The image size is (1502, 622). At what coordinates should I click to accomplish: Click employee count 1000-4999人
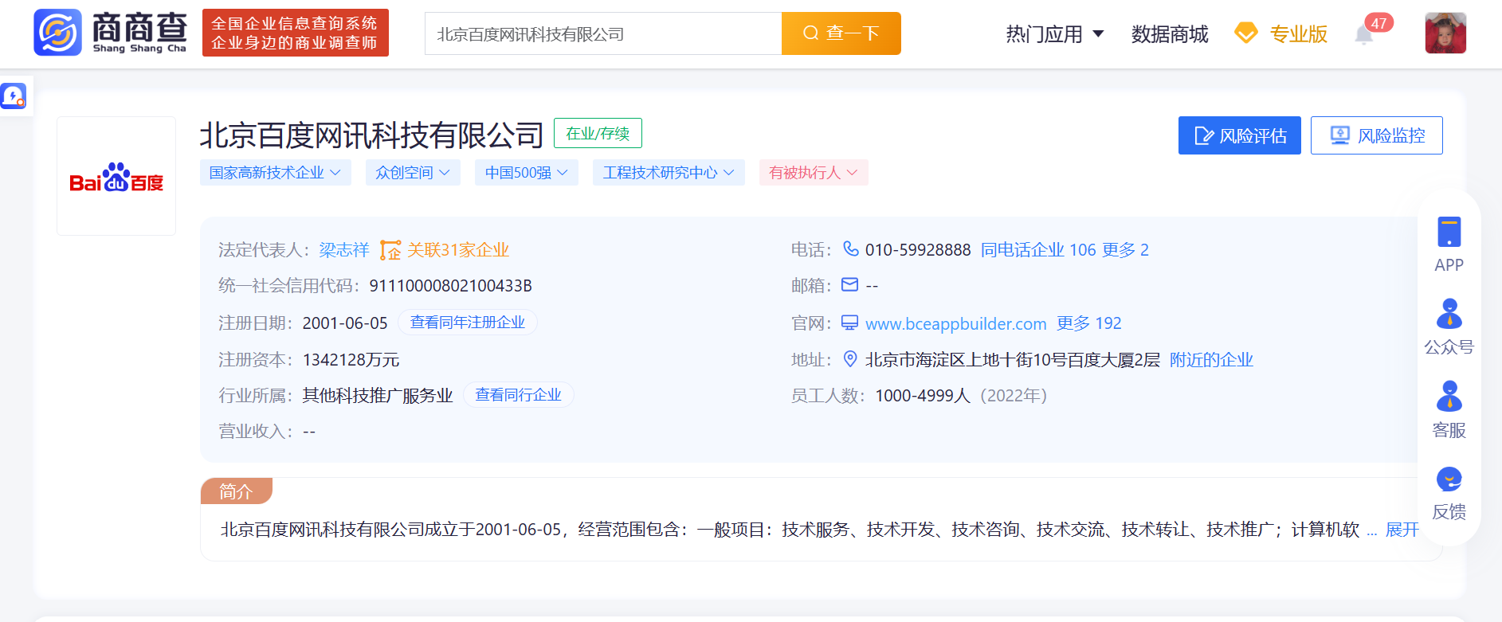923,396
